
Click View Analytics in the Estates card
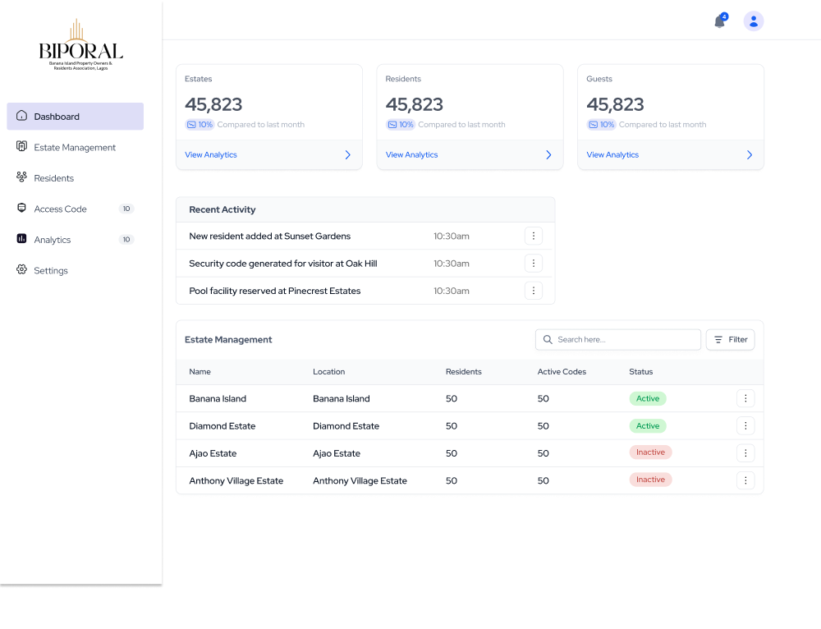pyautogui.click(x=211, y=155)
